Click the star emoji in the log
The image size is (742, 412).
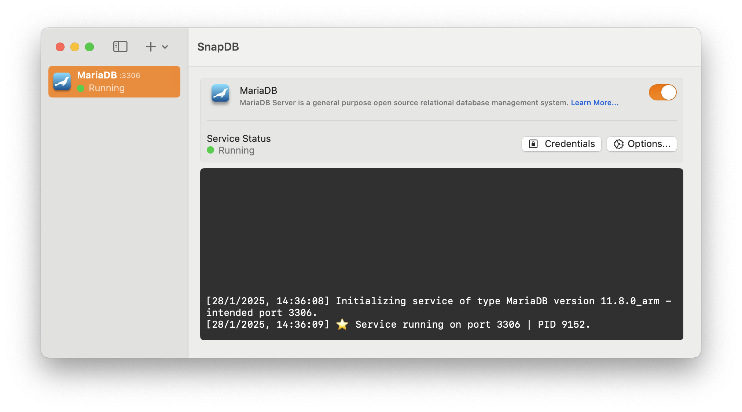coord(342,324)
